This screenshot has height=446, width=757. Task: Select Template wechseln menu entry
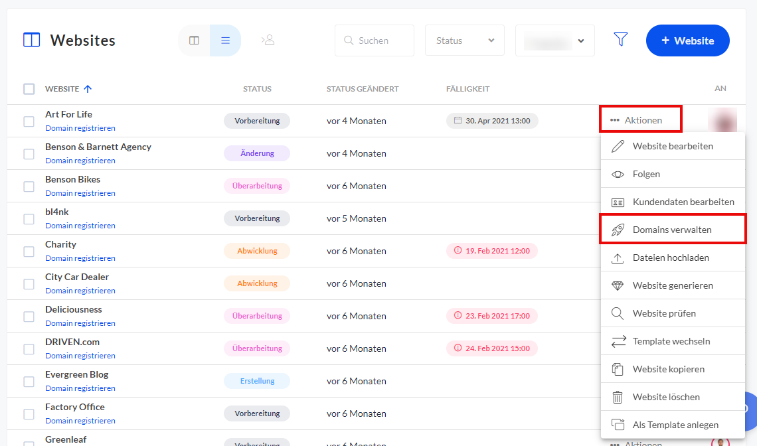tap(671, 341)
